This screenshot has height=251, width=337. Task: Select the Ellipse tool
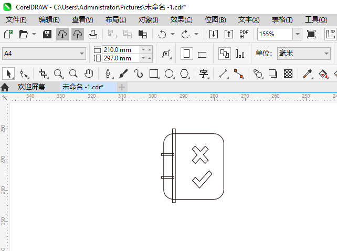coord(170,74)
